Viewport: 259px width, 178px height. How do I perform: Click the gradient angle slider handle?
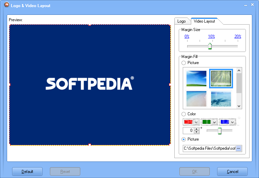(x=220, y=131)
